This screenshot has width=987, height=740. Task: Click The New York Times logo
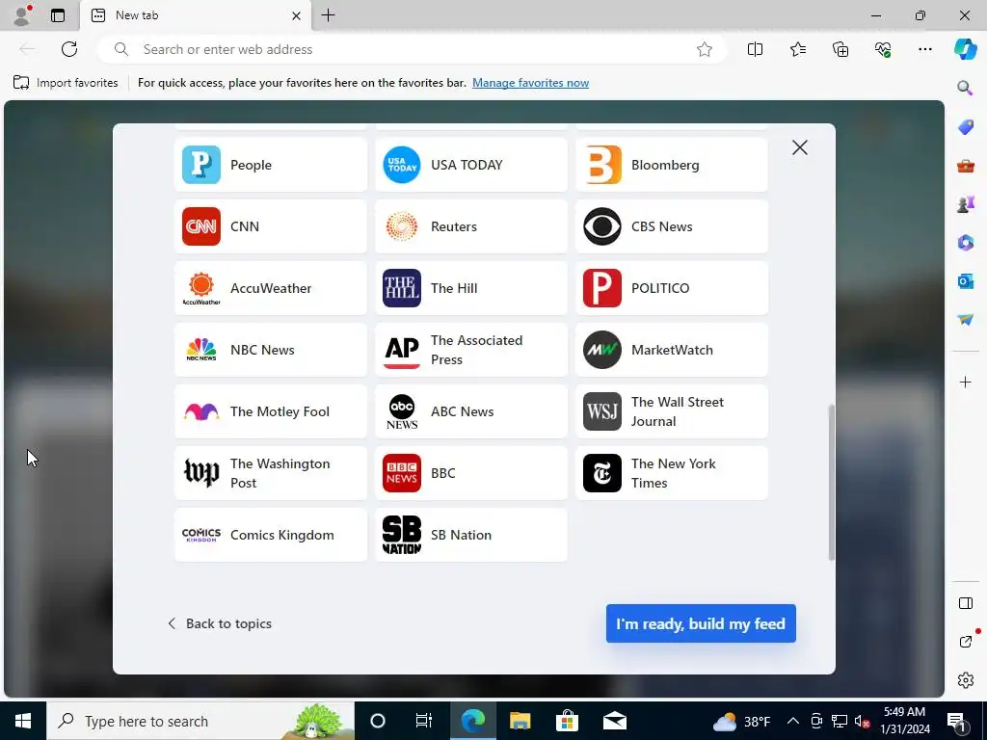[601, 473]
